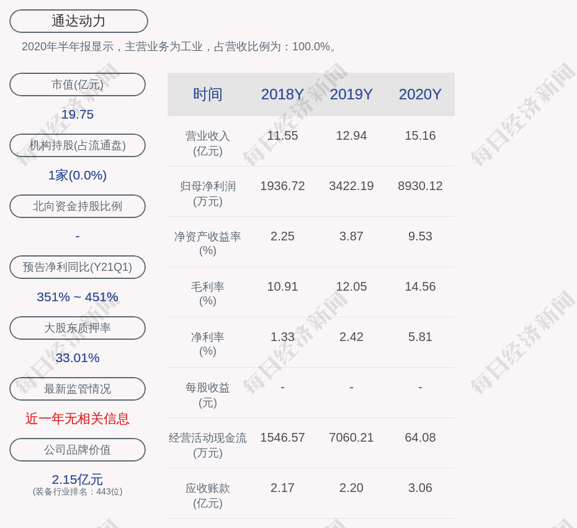Click net margin value 2.42
The height and width of the screenshot is (528, 577).
click(x=351, y=337)
